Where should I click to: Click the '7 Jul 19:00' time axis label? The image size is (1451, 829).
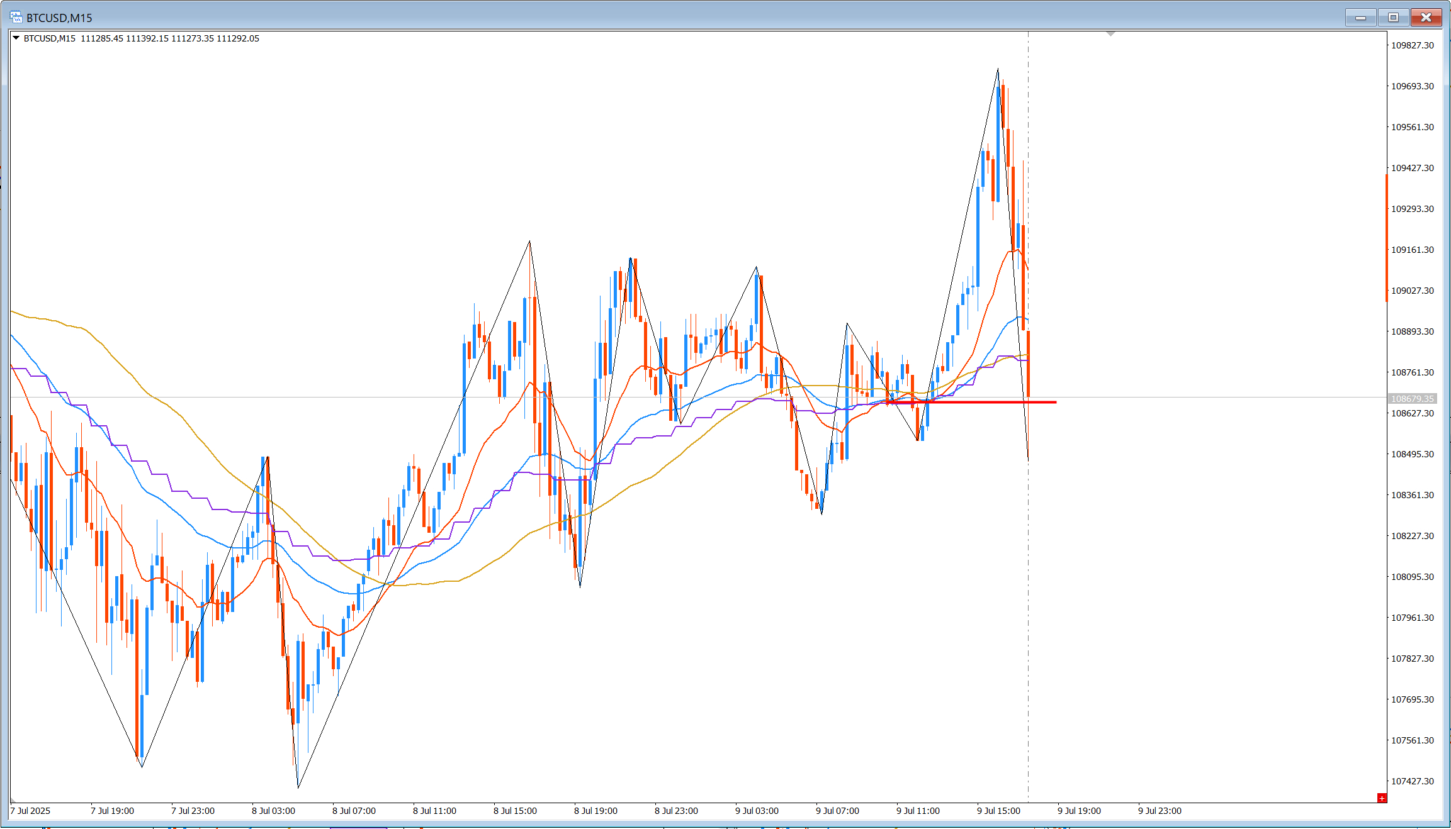112,811
